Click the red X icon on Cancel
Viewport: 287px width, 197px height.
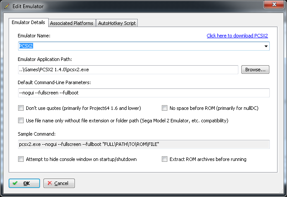pos(49,183)
